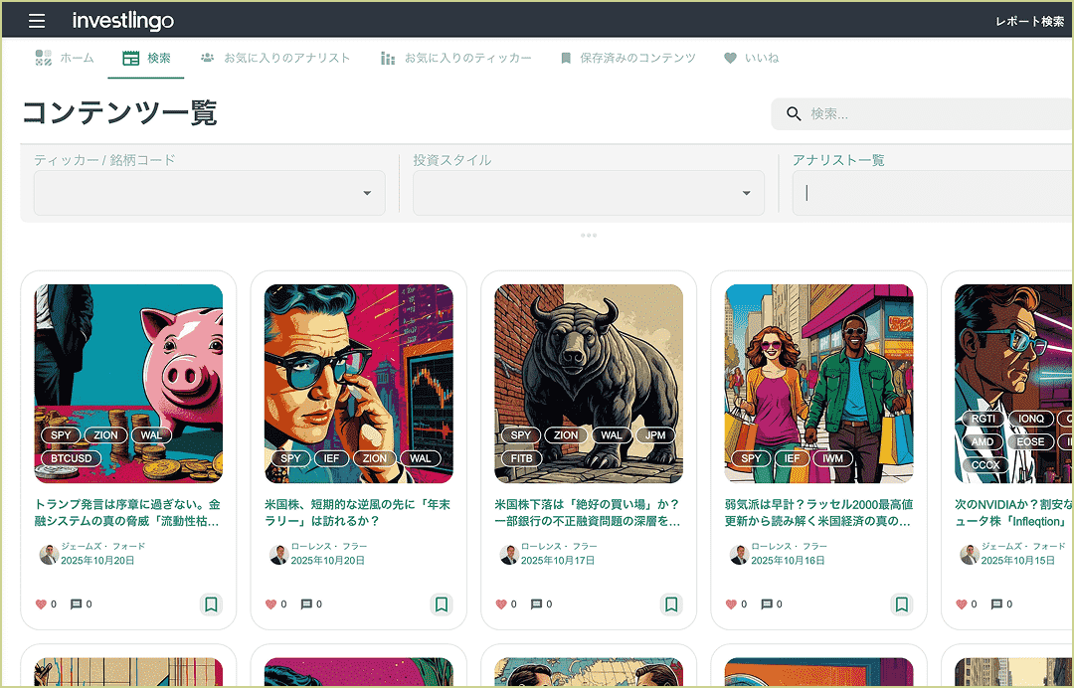Toggle bookmark on the black bull article
This screenshot has height=688, width=1074.
[671, 604]
